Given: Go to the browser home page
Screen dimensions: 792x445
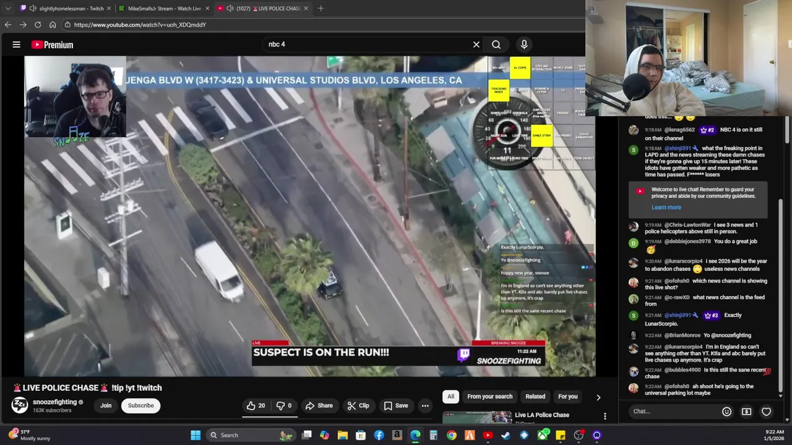Looking at the screenshot, I should [53, 25].
